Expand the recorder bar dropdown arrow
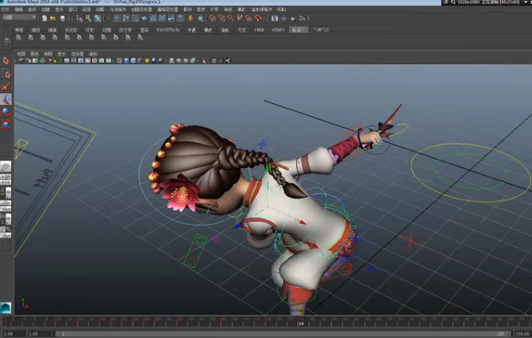 (527, 2)
